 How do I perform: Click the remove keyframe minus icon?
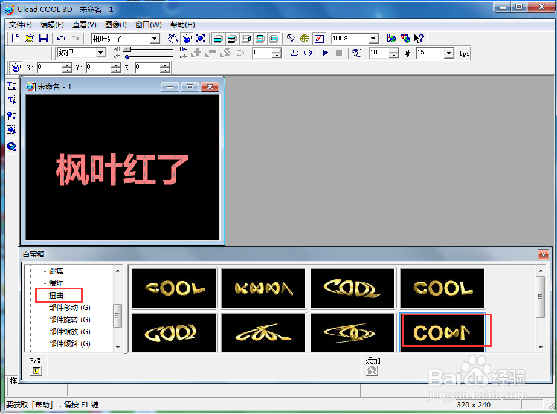tap(211, 53)
